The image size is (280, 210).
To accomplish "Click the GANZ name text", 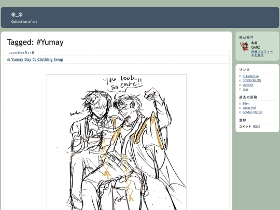I will [x=256, y=47].
